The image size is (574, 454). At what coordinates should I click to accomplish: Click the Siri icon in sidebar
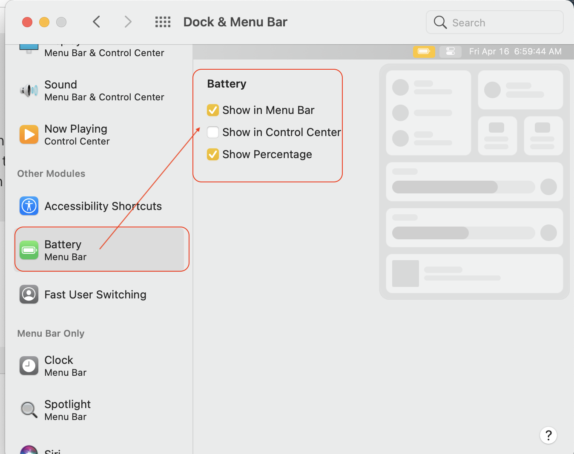coord(29,450)
